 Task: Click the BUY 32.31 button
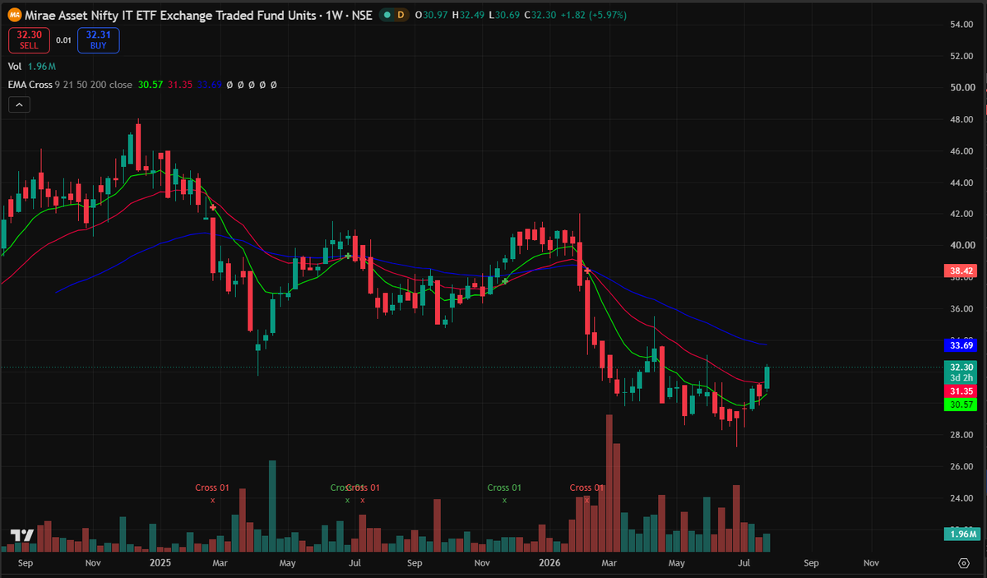click(99, 39)
